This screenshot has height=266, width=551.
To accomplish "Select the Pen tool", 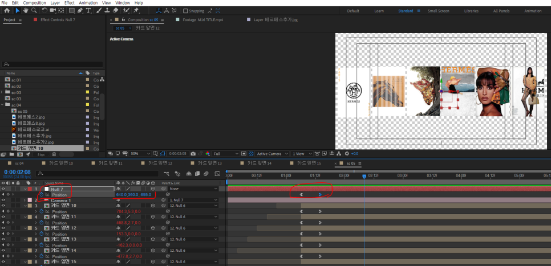I will [80, 10].
